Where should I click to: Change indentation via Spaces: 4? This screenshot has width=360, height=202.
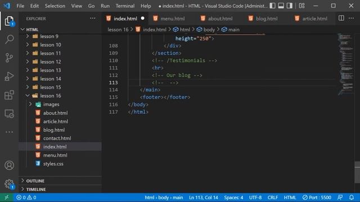coord(233,198)
